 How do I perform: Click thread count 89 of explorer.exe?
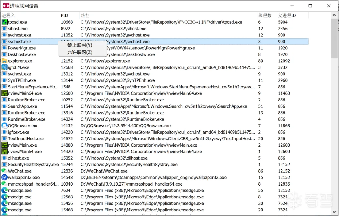point(260,61)
